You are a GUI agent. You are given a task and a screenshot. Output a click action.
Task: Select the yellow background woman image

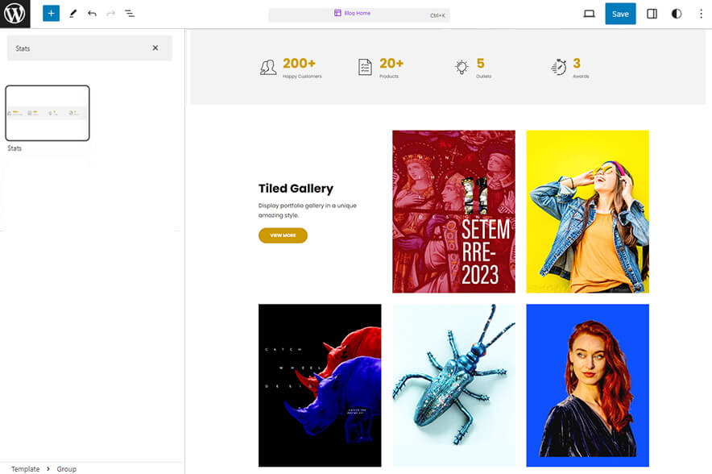point(587,211)
